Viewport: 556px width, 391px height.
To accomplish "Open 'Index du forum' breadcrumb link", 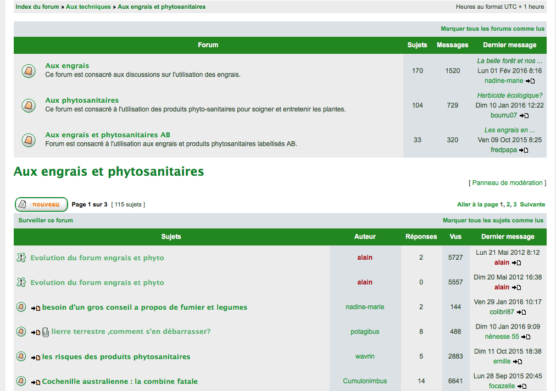I will (x=37, y=7).
